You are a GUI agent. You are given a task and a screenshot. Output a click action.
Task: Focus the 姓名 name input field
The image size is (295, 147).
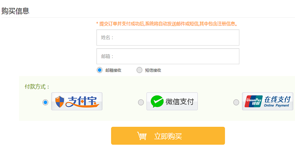point(168,37)
